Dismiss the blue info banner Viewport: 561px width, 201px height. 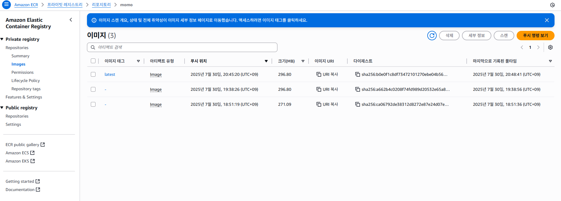tap(547, 20)
